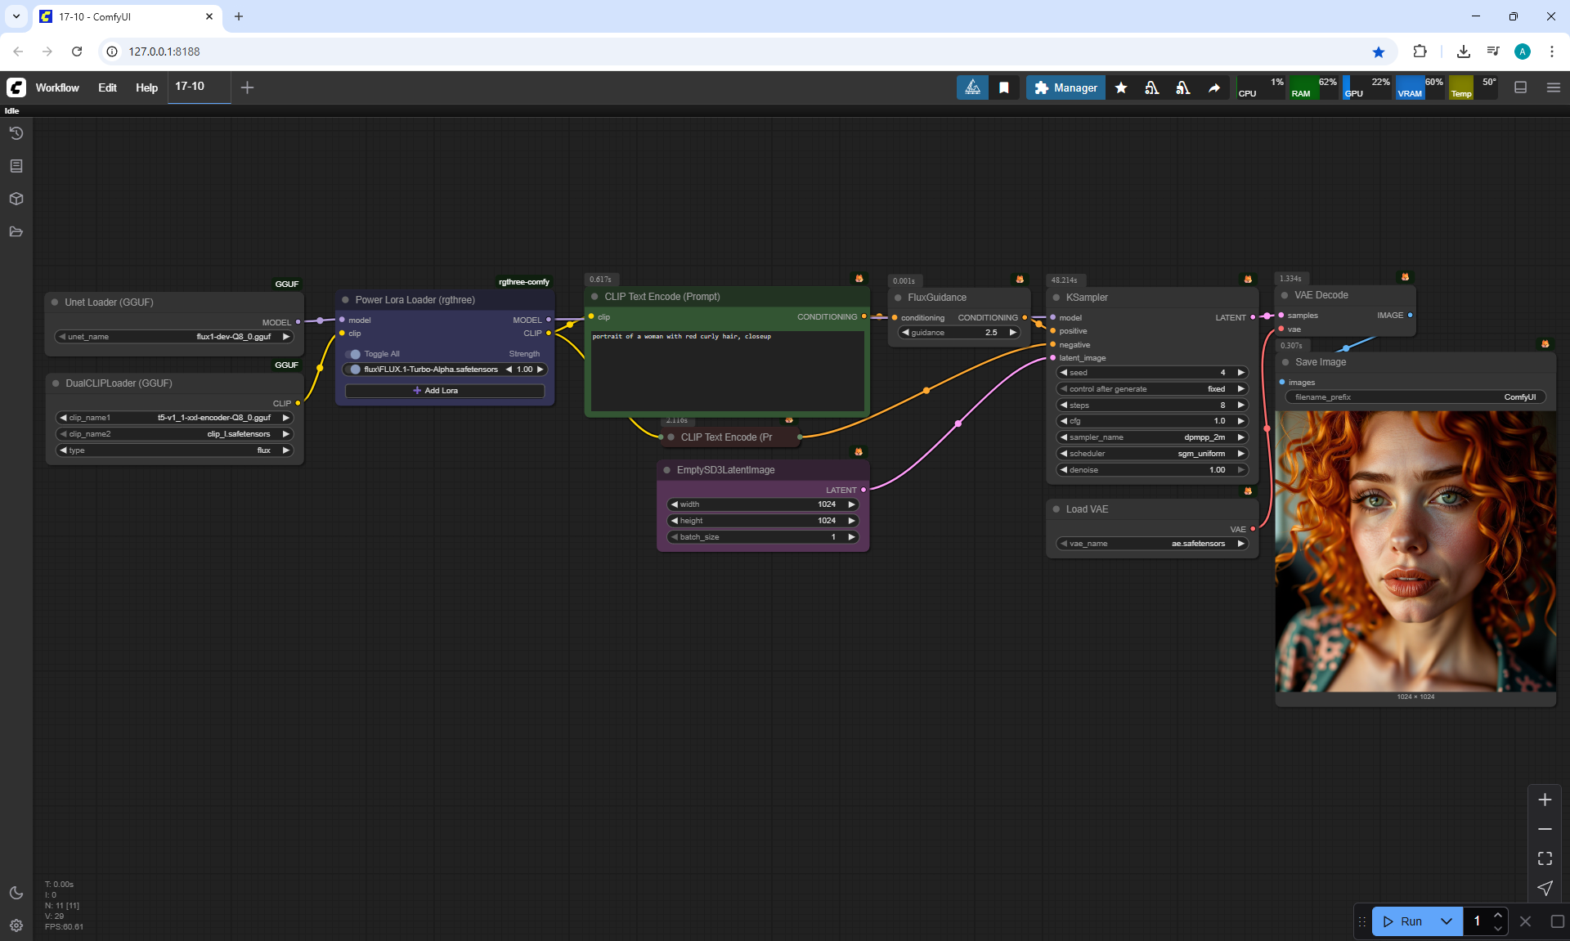Switch the Toggle All lora control
Viewport: 1570px width, 941px height.
point(354,354)
